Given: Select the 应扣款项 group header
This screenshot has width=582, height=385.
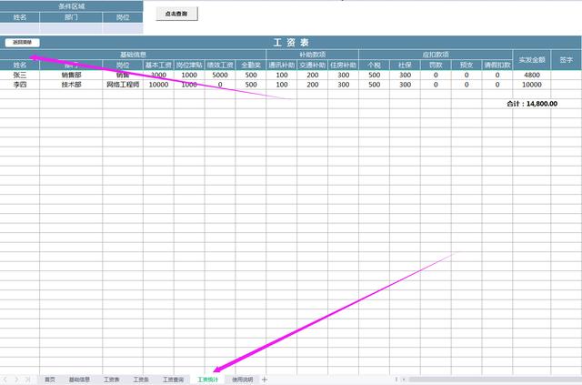Looking at the screenshot, I should (436, 55).
